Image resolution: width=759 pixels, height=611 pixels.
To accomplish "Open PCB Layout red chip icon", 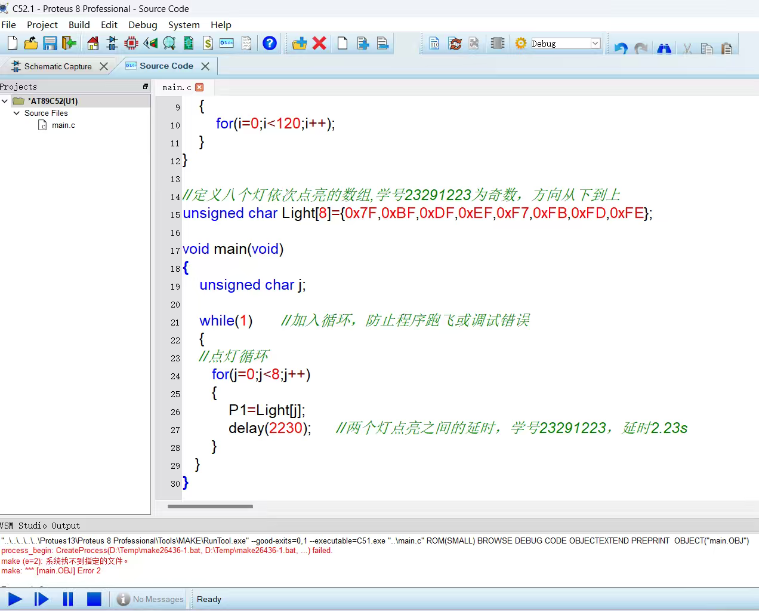I will pos(131,43).
